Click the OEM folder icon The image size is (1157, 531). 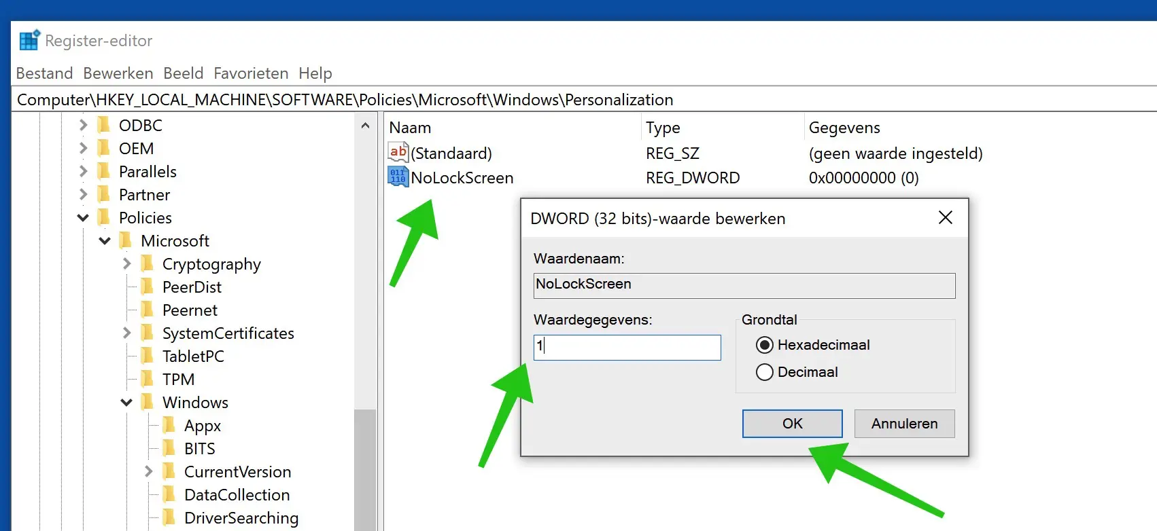click(x=104, y=148)
